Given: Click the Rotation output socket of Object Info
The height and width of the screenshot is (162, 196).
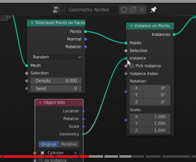Looking at the screenshot, I should 84,119.
